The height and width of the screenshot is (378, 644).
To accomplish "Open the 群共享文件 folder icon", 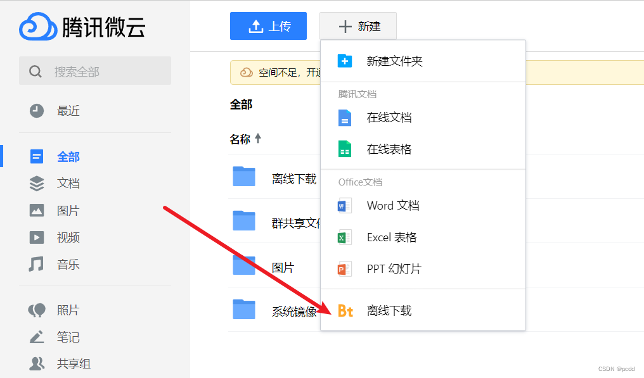I will pos(244,221).
